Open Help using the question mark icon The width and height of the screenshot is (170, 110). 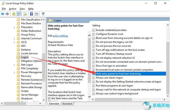coord(31,14)
